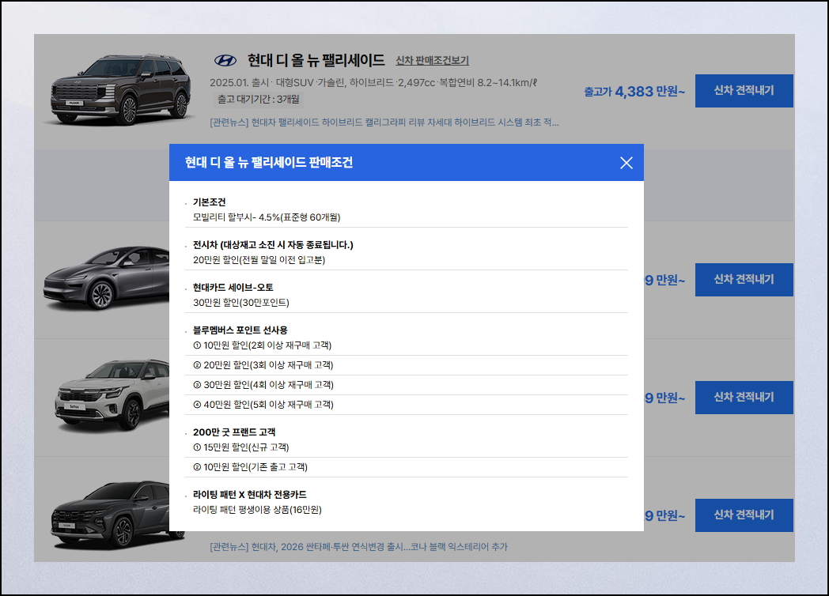Click ② 20만원 할인(3회 이상 재구매 고객)
Viewport: 829px width, 596px height.
point(263,365)
